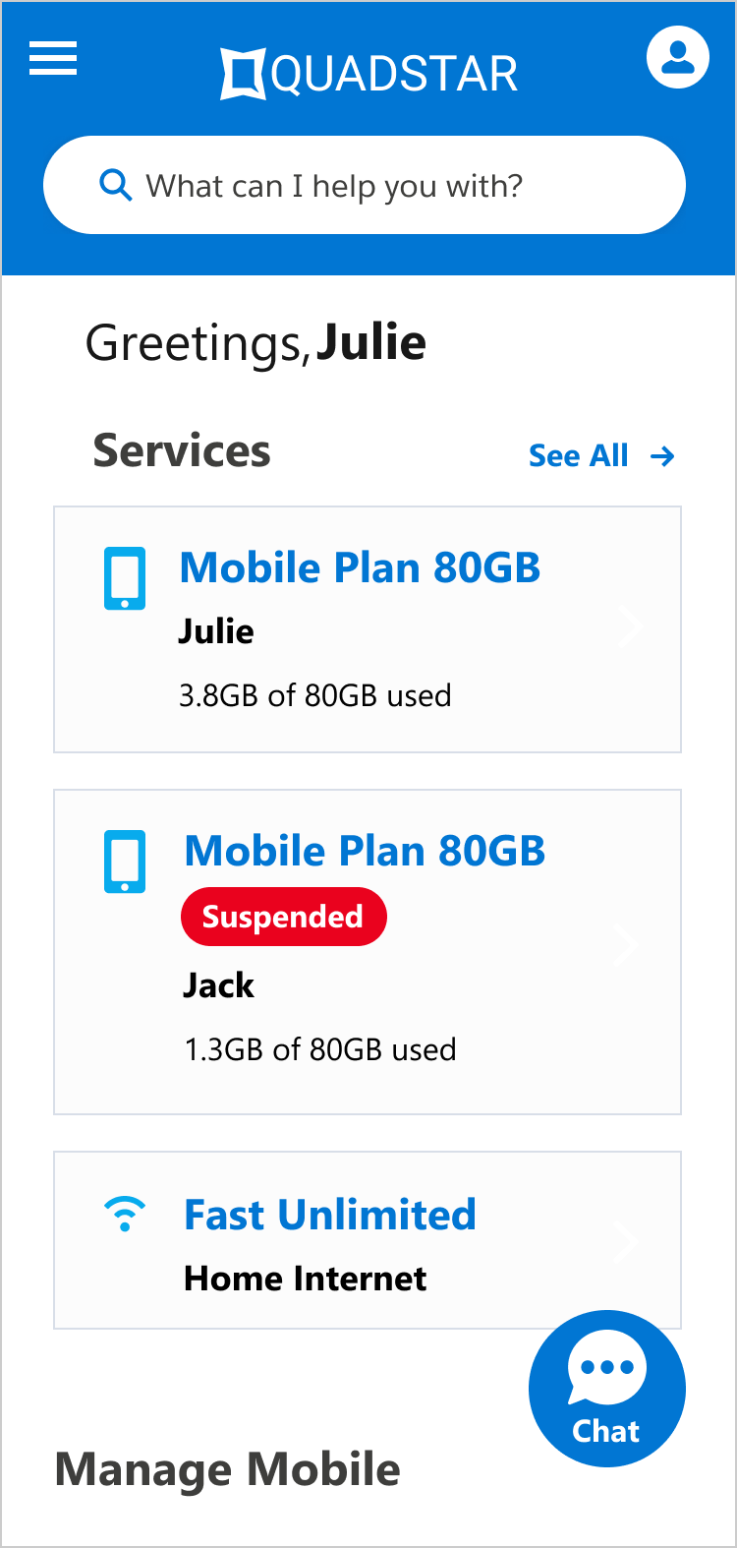Click the user profile account icon

coord(677,57)
